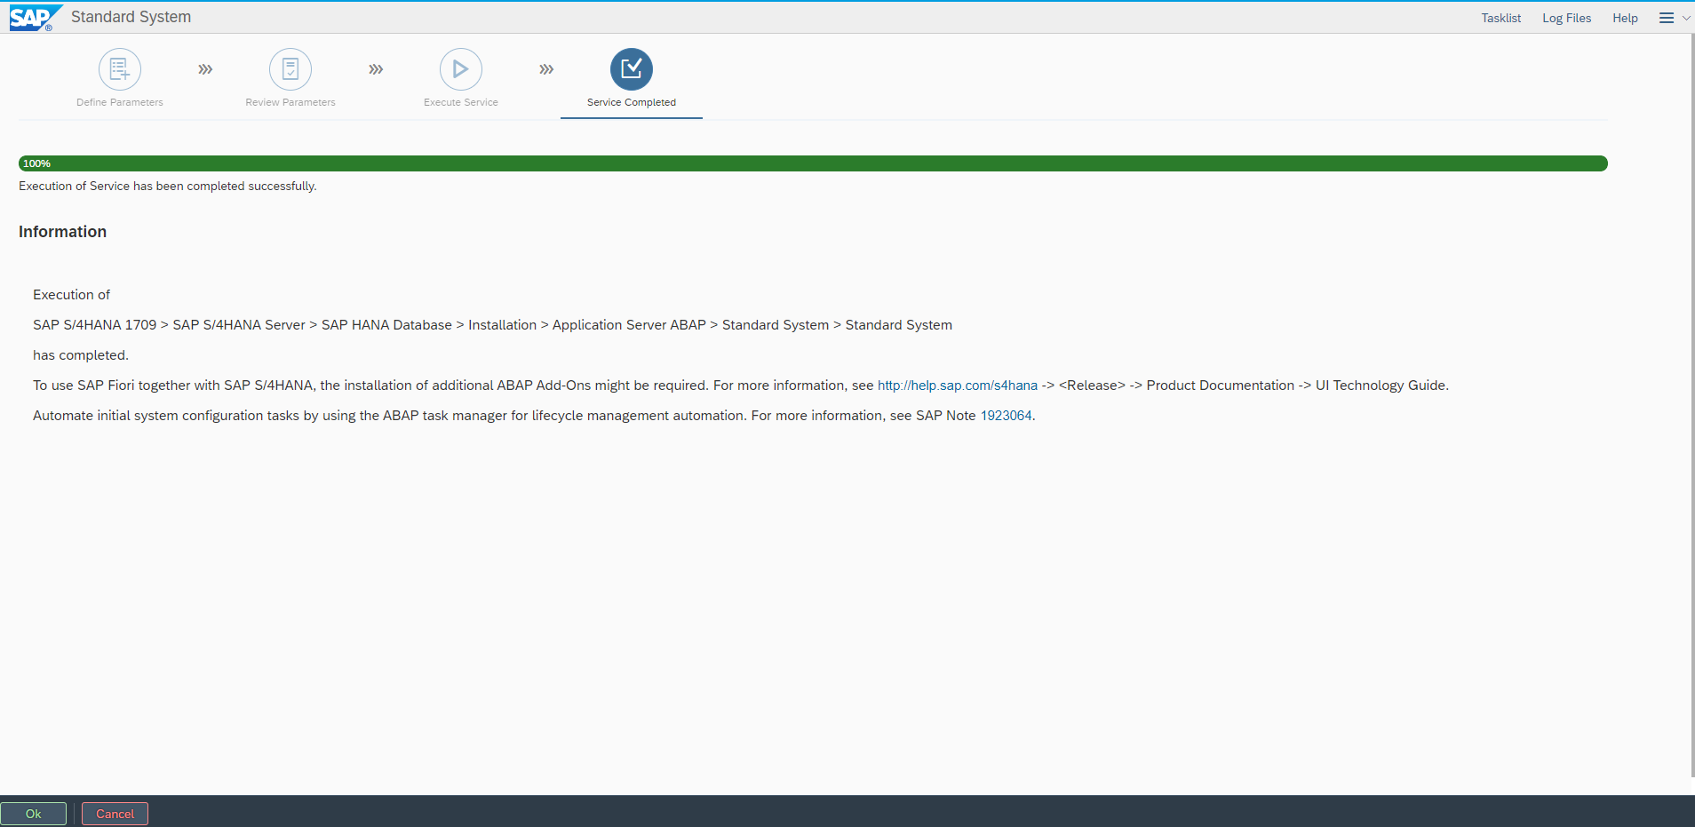Select the Define Parameters step icon
The width and height of the screenshot is (1695, 827).
(120, 69)
